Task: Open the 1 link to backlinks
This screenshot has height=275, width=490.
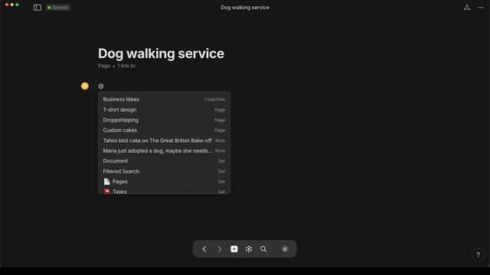Action: tap(126, 66)
